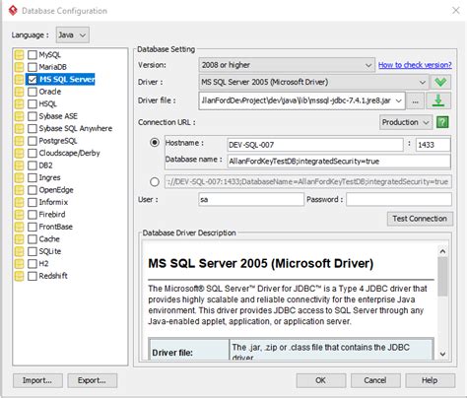Click the database icon beside Ingres
The height and width of the screenshot is (398, 467).
(19, 177)
